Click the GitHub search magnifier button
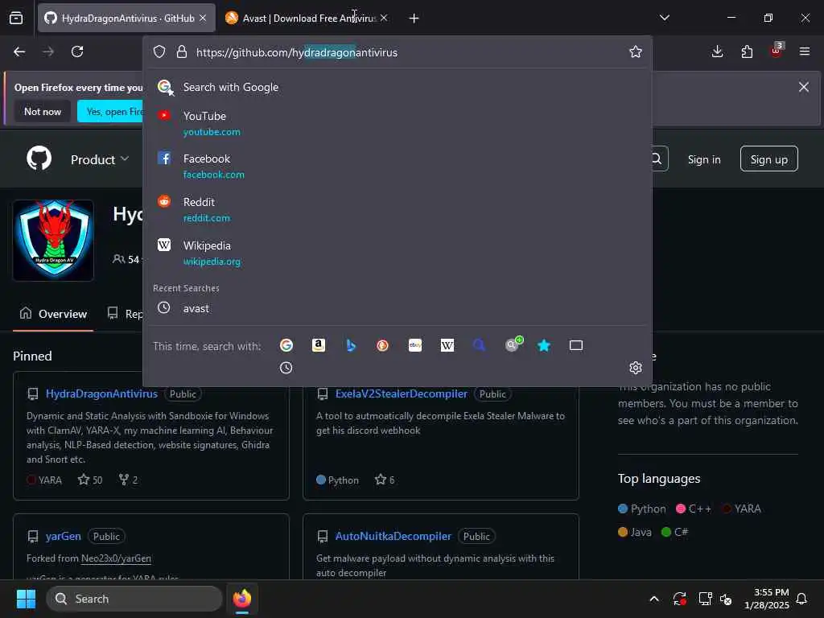This screenshot has width=824, height=618. point(657,159)
